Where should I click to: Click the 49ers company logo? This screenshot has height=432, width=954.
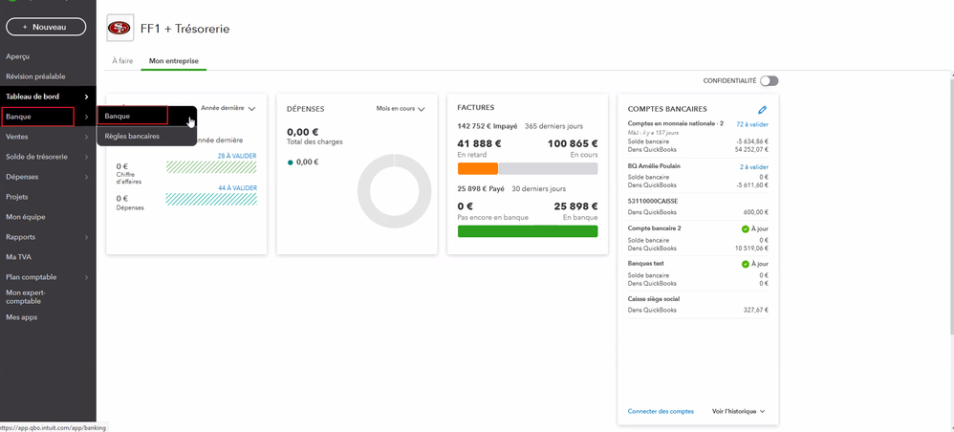[119, 28]
